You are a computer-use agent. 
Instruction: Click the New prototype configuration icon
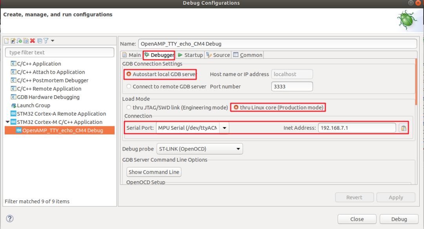(13, 41)
